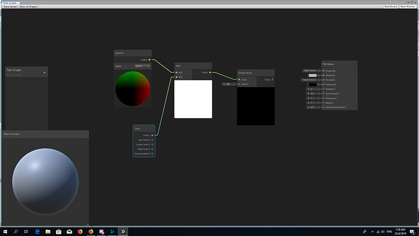Toggle the Main Preview panel visibility
This screenshot has width=419, height=236.
[x=408, y=7]
